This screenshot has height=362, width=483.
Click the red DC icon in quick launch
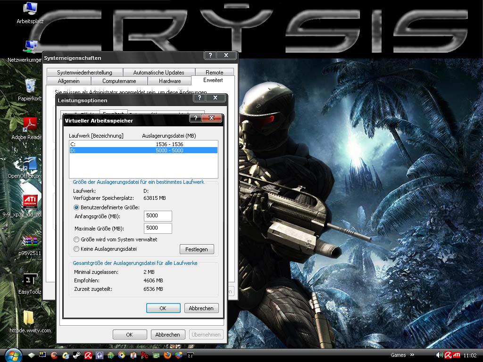pyautogui.click(x=144, y=355)
